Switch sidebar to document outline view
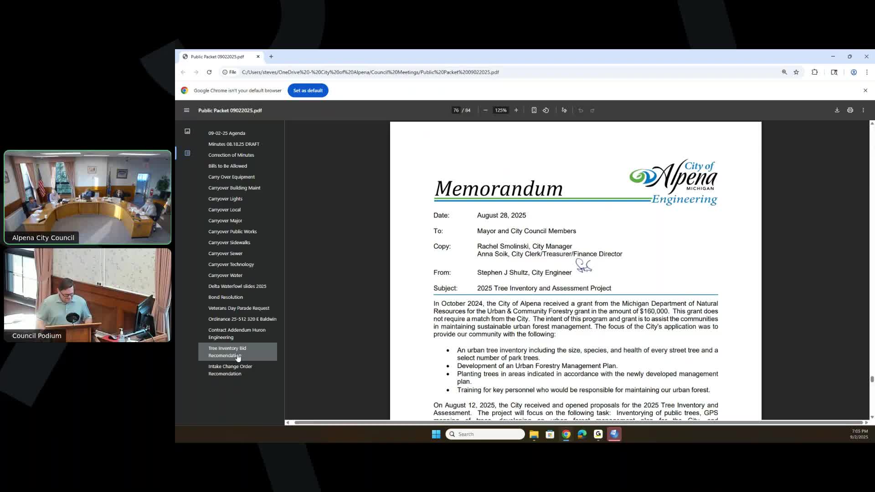 pyautogui.click(x=187, y=153)
